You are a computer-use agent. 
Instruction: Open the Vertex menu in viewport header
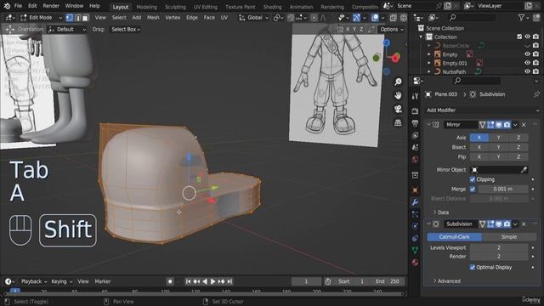pos(173,17)
